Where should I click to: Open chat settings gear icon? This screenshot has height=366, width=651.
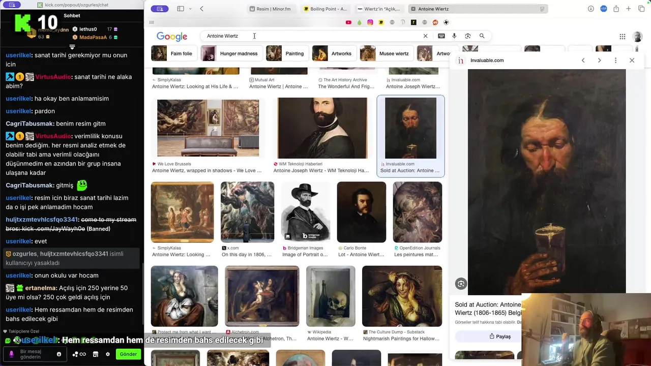point(108,354)
